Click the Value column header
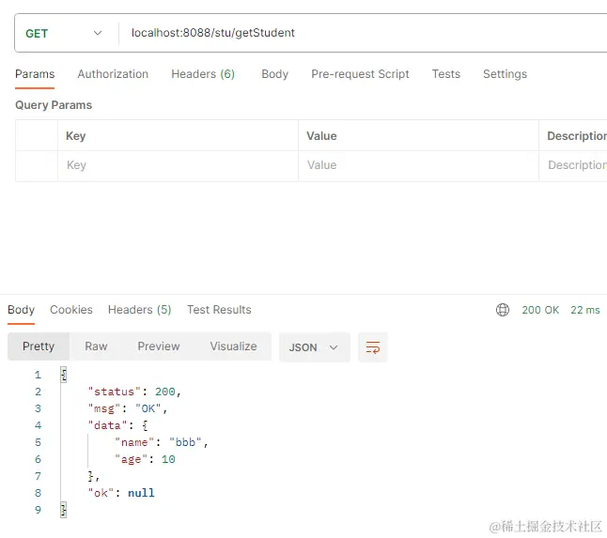The height and width of the screenshot is (538, 607). 321,136
